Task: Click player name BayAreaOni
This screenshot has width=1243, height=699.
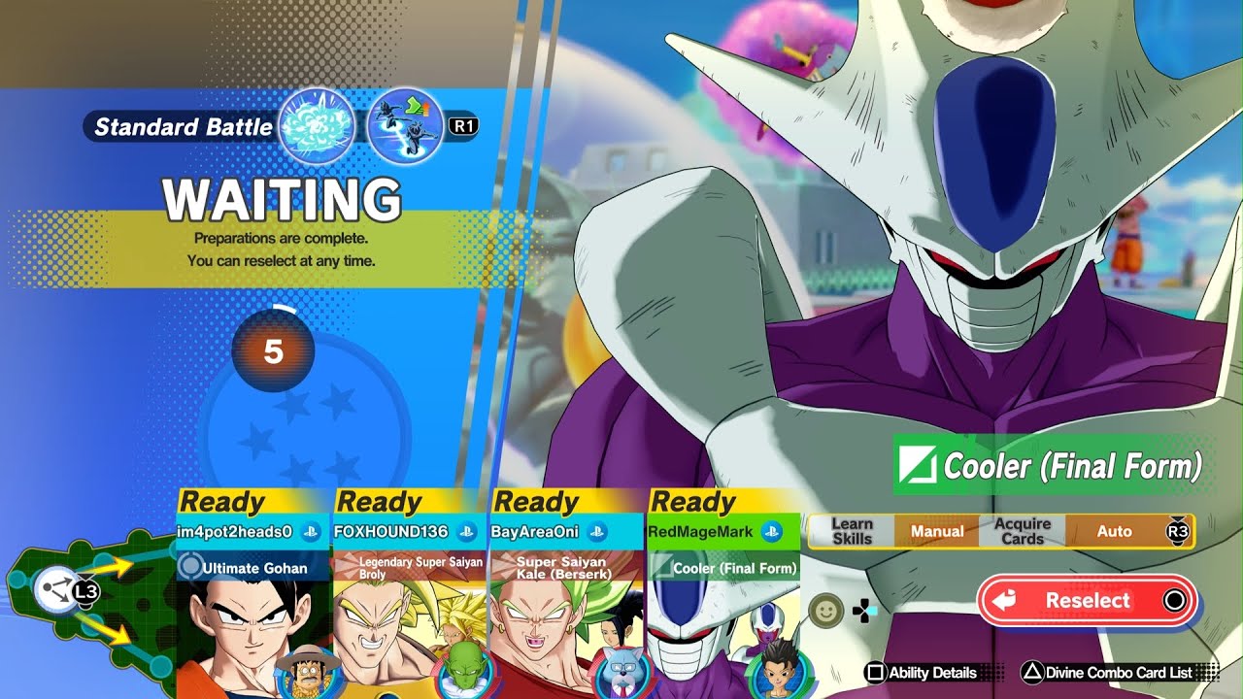Action: tap(535, 532)
